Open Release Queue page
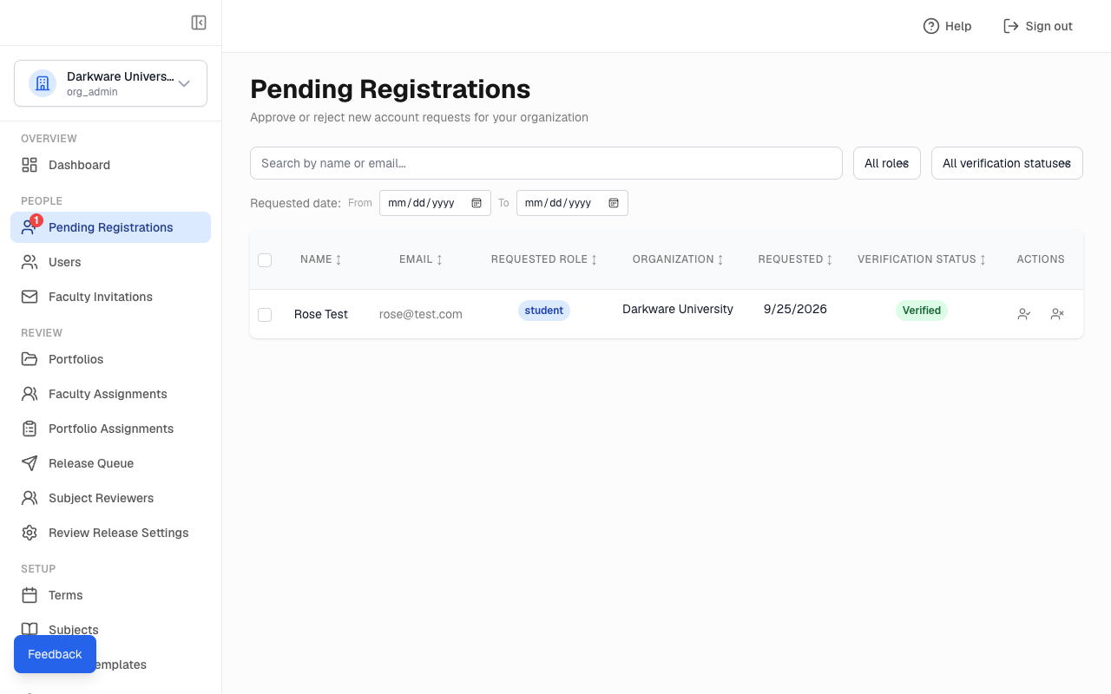This screenshot has height=694, width=1111. [110, 463]
